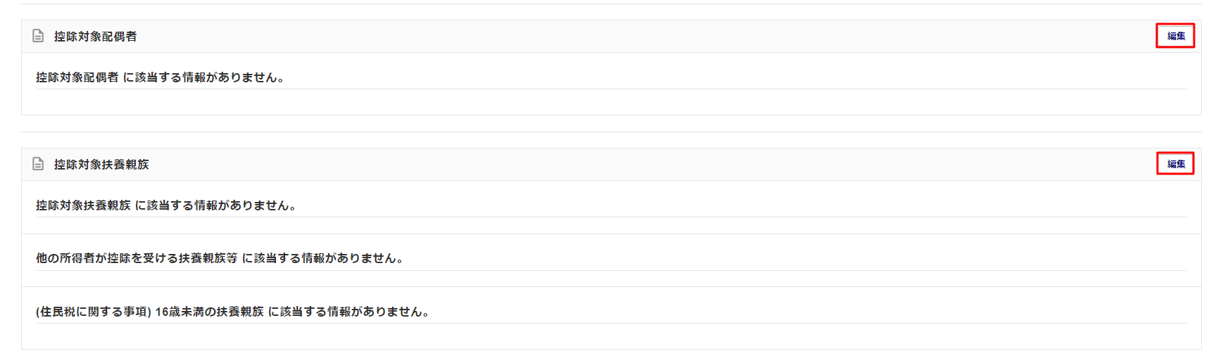Click に該当する情報がありません after 16歳未満の扶養親族
The image size is (1211, 363).
(350, 312)
